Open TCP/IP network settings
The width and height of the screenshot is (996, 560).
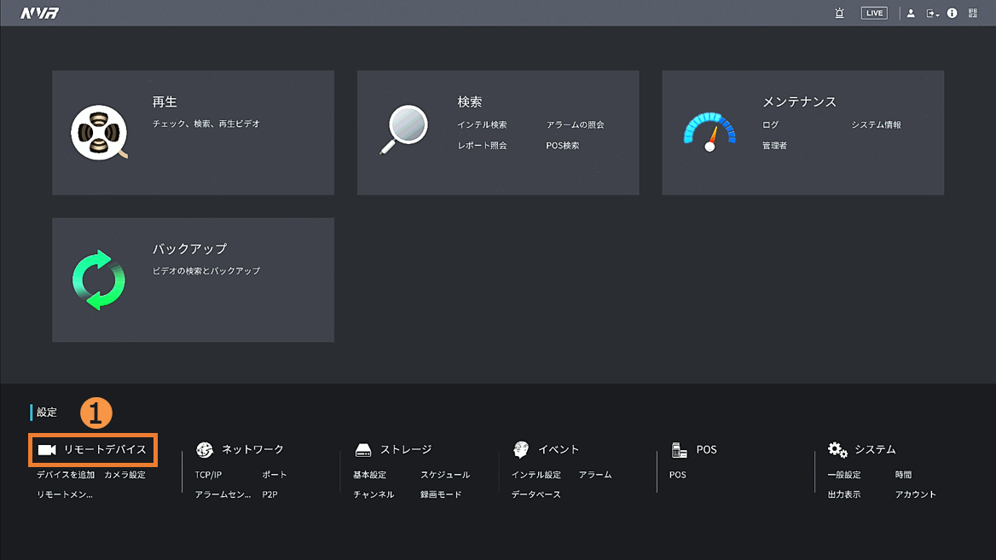[x=208, y=475]
